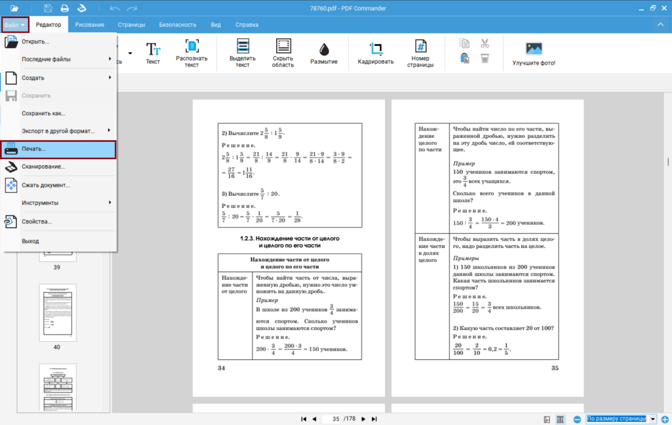Click the trash delete icon
672x425 pixels.
click(x=485, y=58)
